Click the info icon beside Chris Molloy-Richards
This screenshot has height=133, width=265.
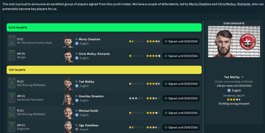[x=76, y=54]
